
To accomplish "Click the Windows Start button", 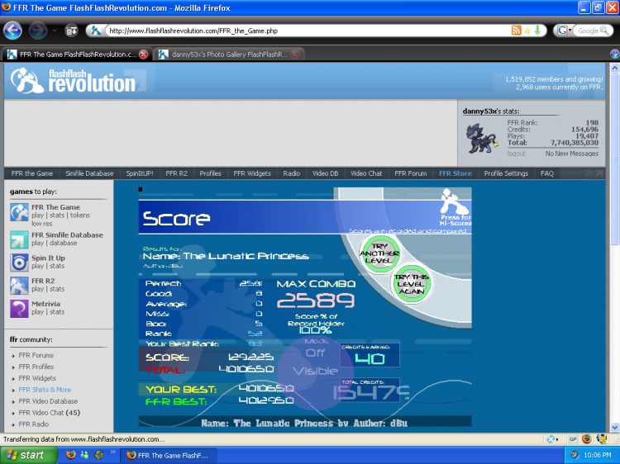I will (27, 455).
